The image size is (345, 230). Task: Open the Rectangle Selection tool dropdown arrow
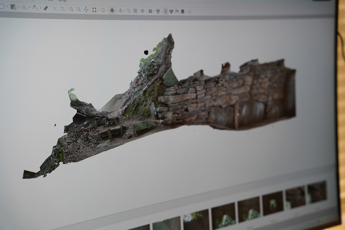pyautogui.click(x=7, y=7)
